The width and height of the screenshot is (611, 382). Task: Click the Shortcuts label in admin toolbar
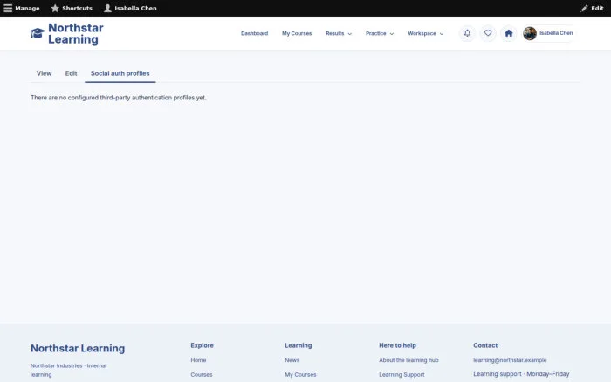coord(77,8)
